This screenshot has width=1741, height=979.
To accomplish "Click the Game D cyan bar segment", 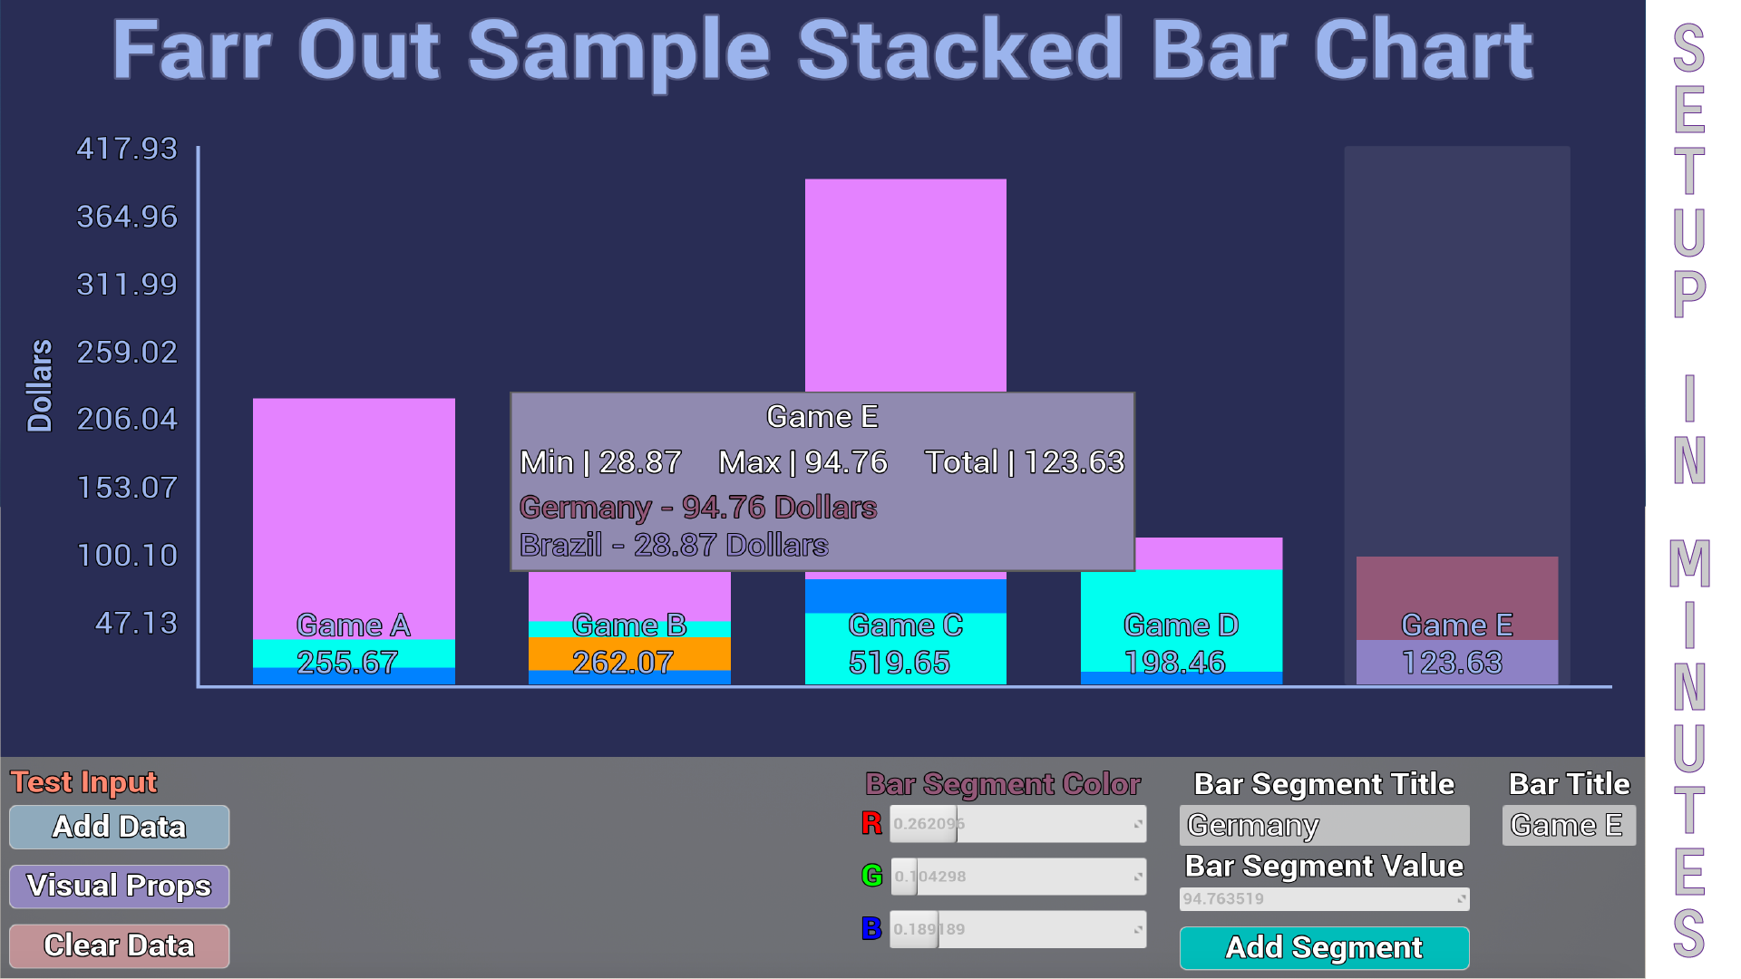I will click(x=1183, y=610).
